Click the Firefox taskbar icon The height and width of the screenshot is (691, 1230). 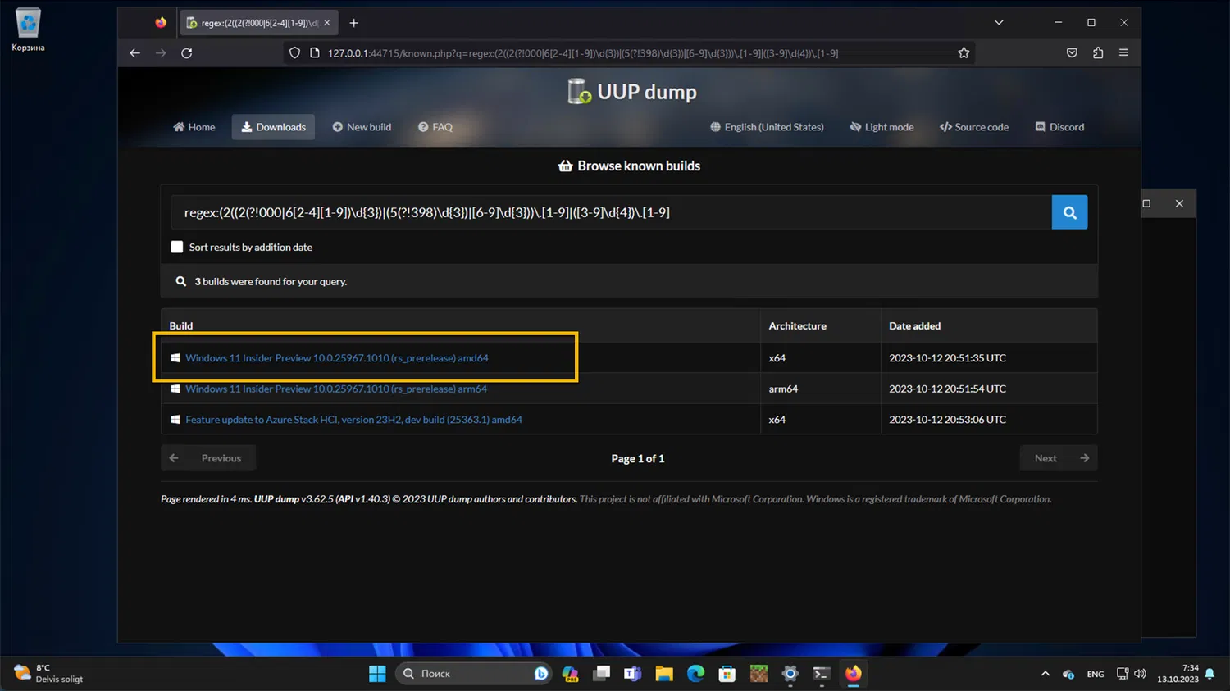[x=853, y=674]
